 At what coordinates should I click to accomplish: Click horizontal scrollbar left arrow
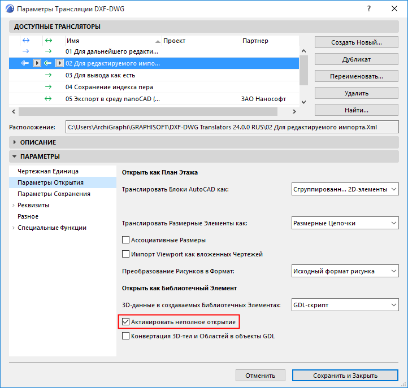pos(14,112)
